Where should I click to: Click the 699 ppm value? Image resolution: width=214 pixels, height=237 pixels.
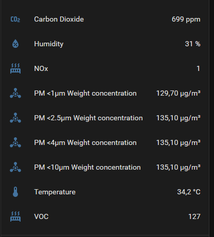pos(186,20)
